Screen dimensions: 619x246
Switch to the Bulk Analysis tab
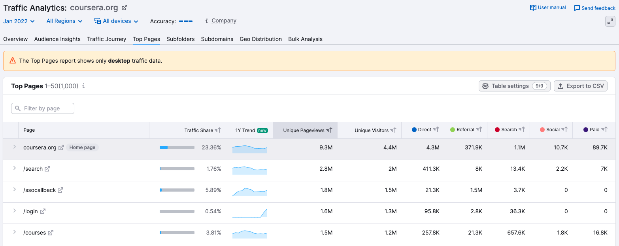click(305, 39)
